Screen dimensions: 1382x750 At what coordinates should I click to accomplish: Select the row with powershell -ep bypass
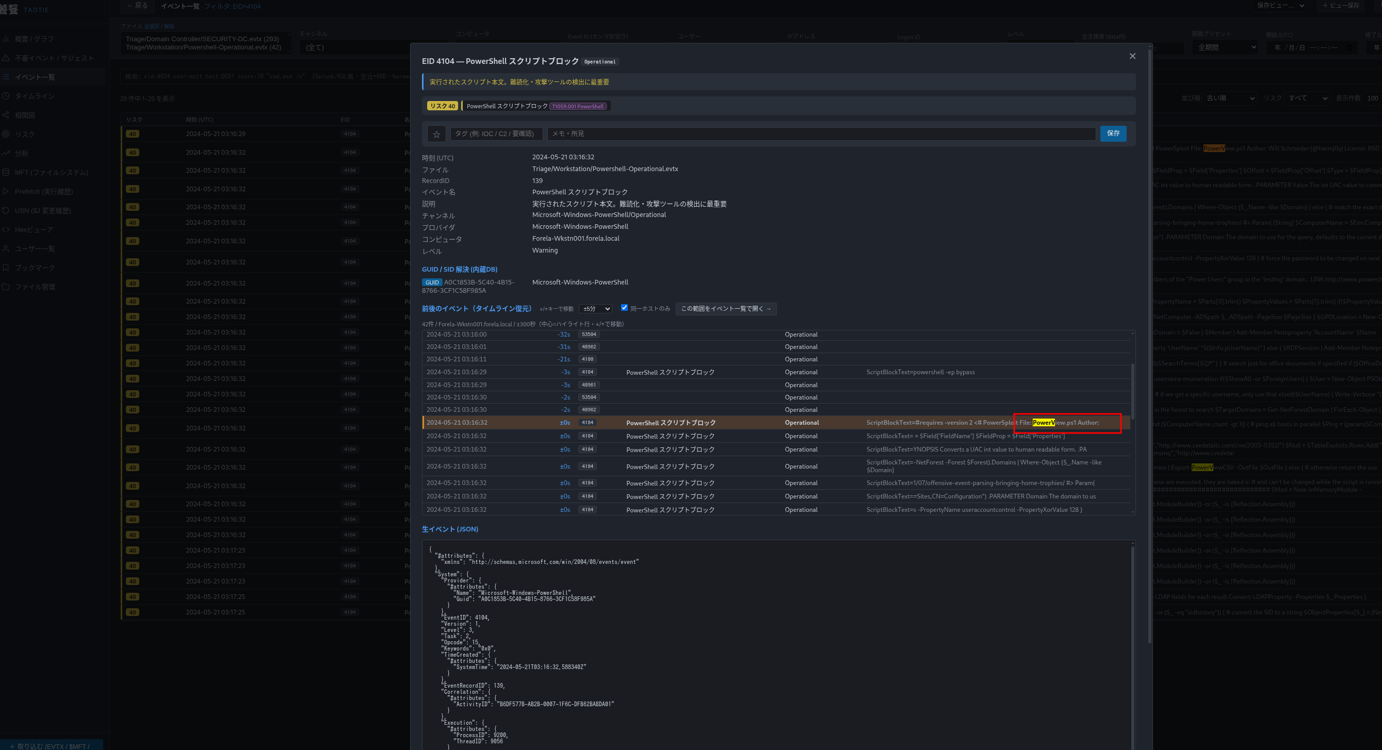point(776,372)
